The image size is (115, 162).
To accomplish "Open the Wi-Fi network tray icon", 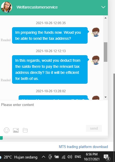I will 64,157.
